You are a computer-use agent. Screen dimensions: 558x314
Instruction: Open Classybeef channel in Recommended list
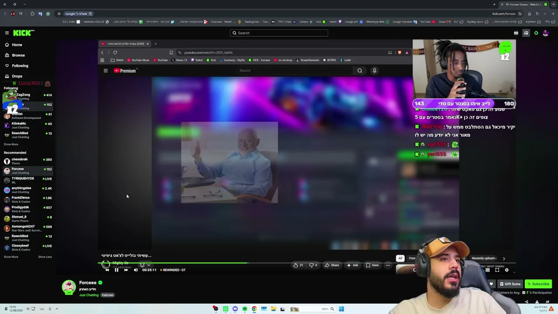(x=27, y=248)
